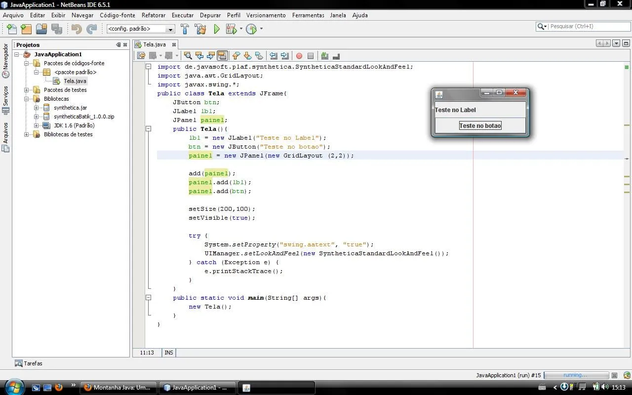632x395 pixels.
Task: Open the Tarefas panel button
Action: pyautogui.click(x=29, y=363)
